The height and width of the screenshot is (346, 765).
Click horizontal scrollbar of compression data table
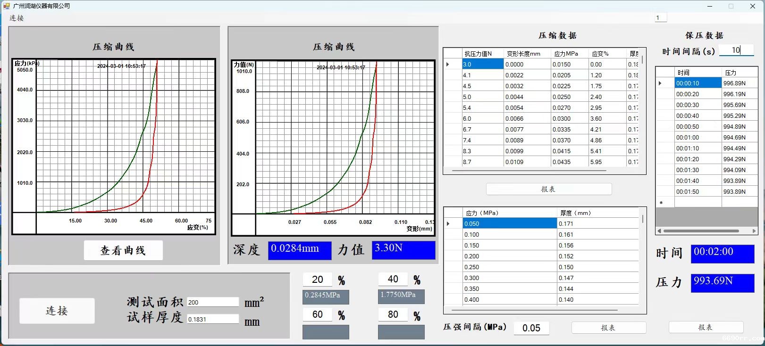coord(529,171)
